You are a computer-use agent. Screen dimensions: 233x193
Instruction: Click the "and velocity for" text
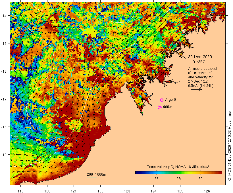click(200, 77)
